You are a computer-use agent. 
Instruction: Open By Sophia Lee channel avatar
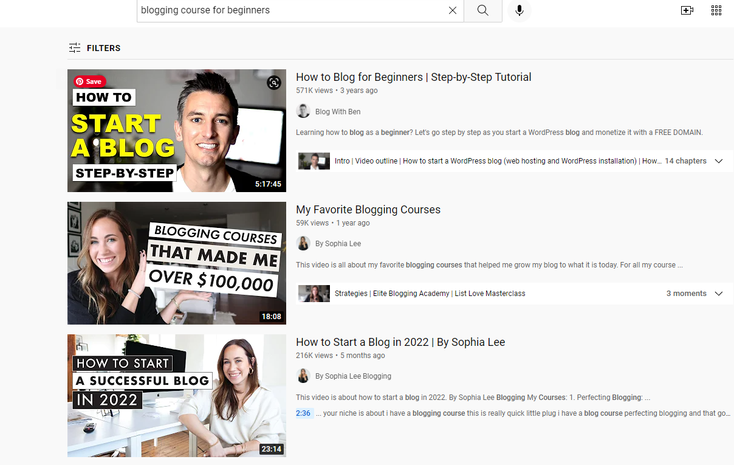(x=303, y=243)
